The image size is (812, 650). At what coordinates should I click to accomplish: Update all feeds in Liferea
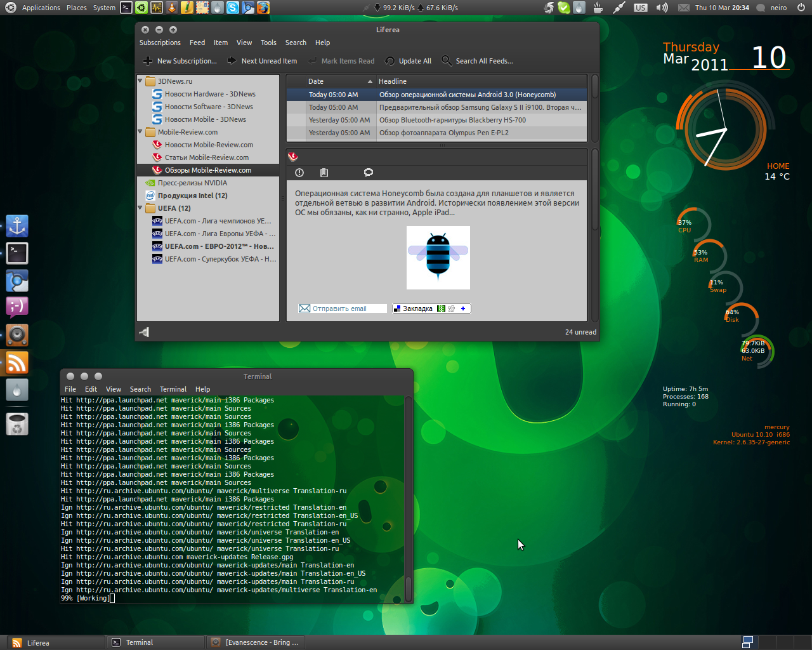408,61
